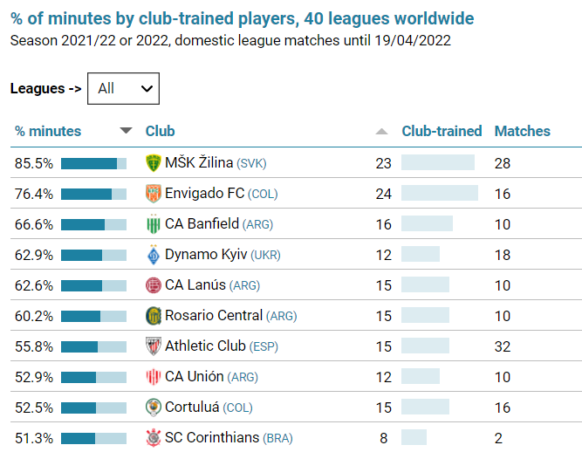Viewport: 582px width, 452px height.
Task: Click the Cortuluá club crest icon
Action: [154, 407]
